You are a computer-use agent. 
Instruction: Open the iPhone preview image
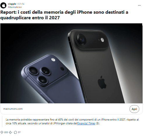(x=71, y=63)
